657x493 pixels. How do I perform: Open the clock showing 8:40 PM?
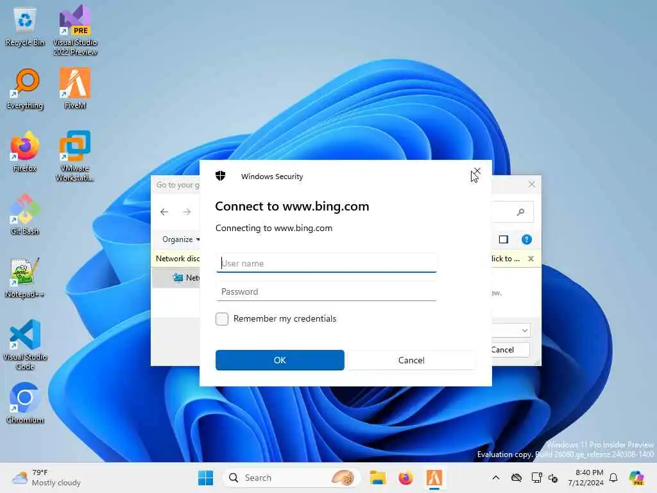585,478
